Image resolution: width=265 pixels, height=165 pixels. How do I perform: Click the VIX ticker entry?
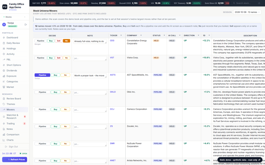(x=160, y=3)
